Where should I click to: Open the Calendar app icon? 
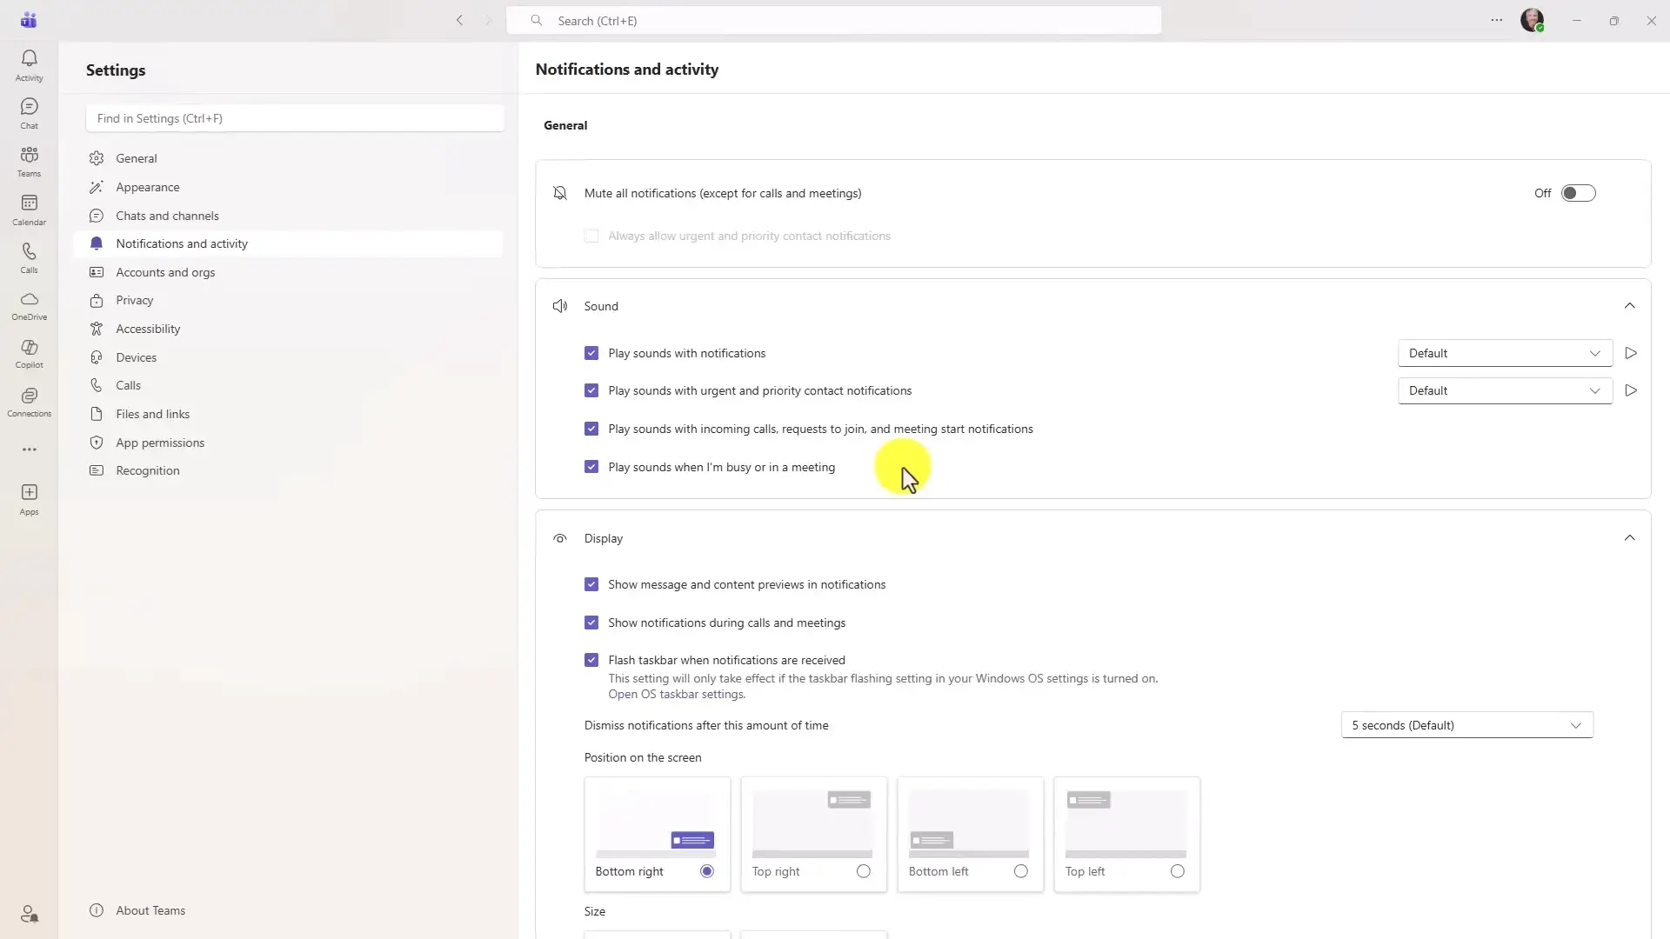pyautogui.click(x=29, y=210)
